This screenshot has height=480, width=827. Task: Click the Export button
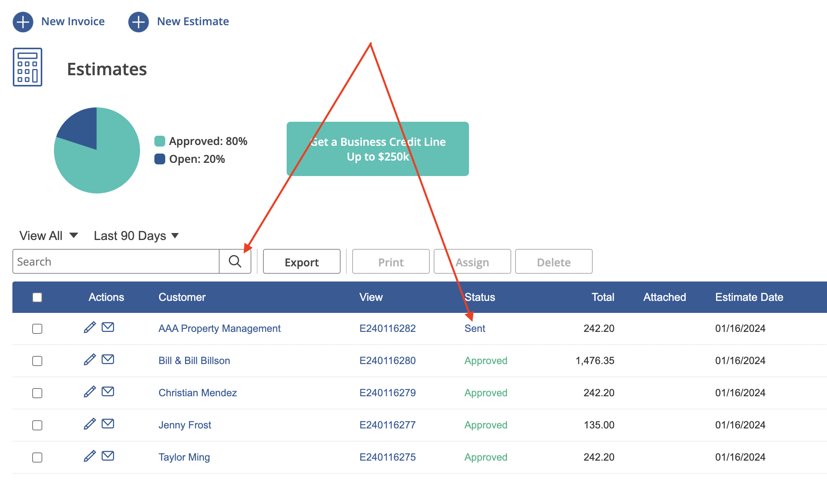302,262
